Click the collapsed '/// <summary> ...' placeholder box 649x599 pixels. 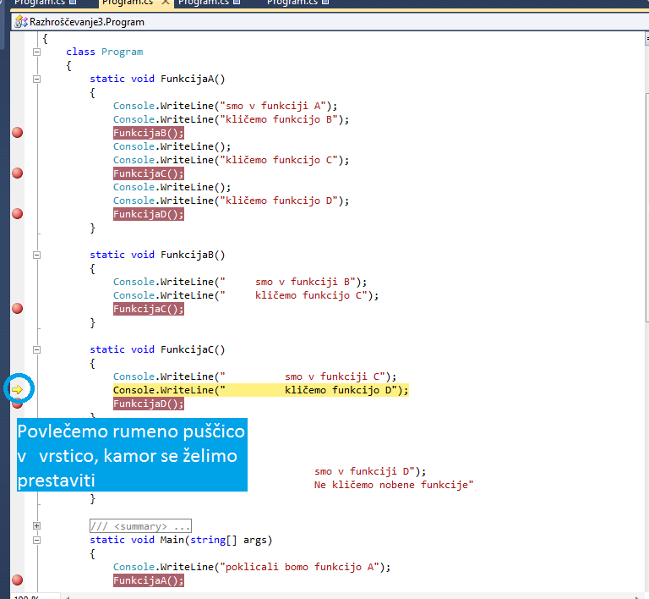[x=140, y=525]
